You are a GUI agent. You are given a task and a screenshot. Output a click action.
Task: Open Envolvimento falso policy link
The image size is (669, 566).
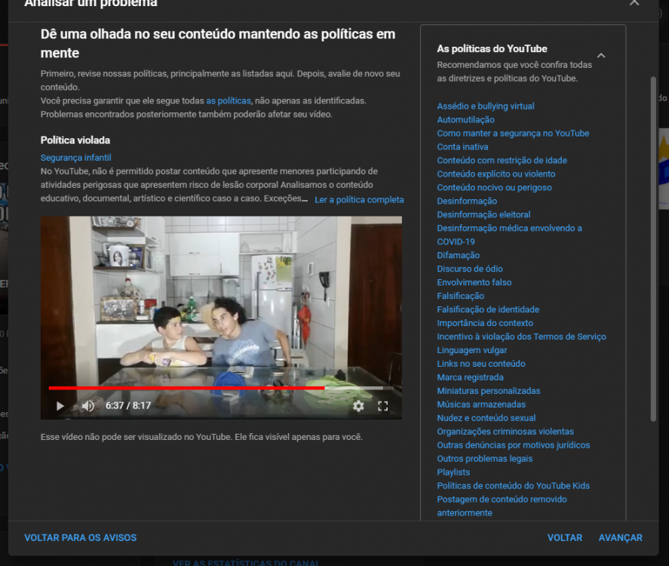(474, 282)
